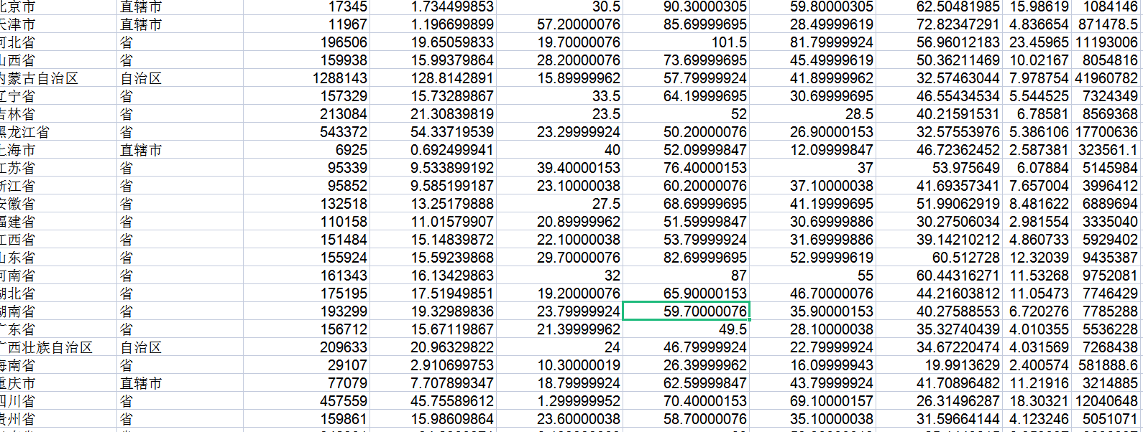Select cell 161343

(x=306, y=276)
